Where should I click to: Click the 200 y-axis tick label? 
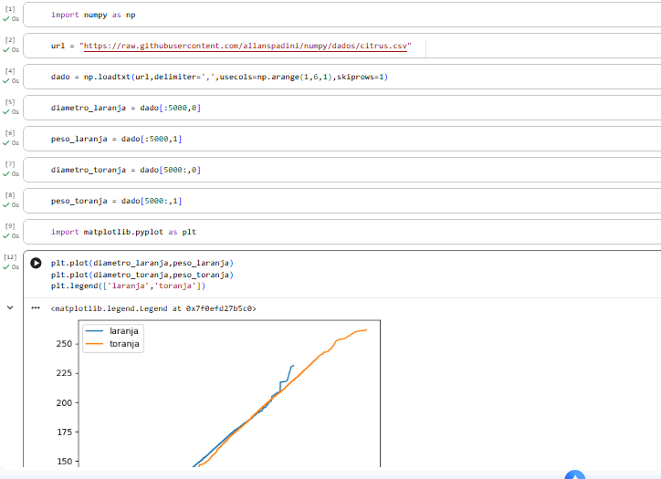pyautogui.click(x=64, y=402)
